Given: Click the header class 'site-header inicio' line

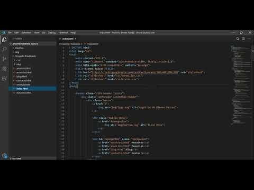Looking at the screenshot, I should [99, 93].
